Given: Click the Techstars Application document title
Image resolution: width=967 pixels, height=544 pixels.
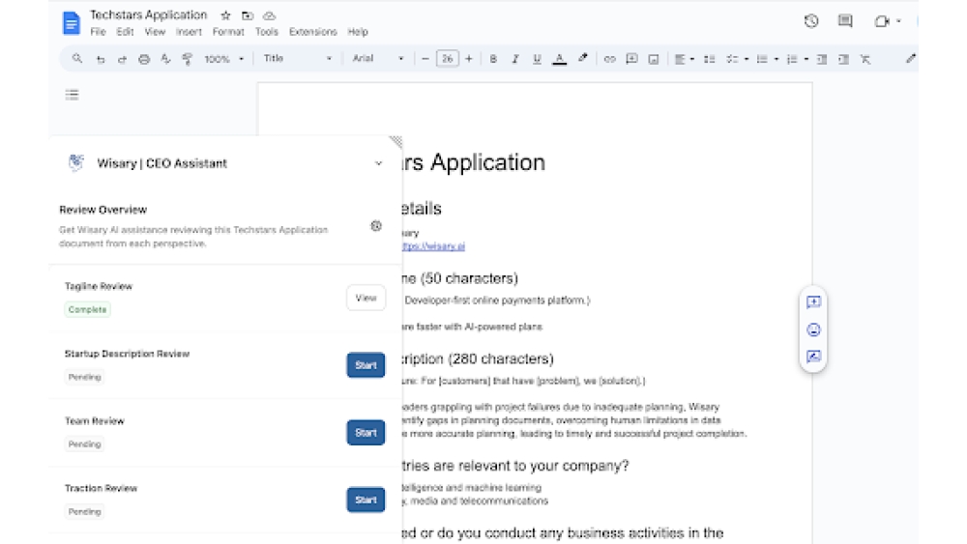Looking at the screenshot, I should pos(149,14).
